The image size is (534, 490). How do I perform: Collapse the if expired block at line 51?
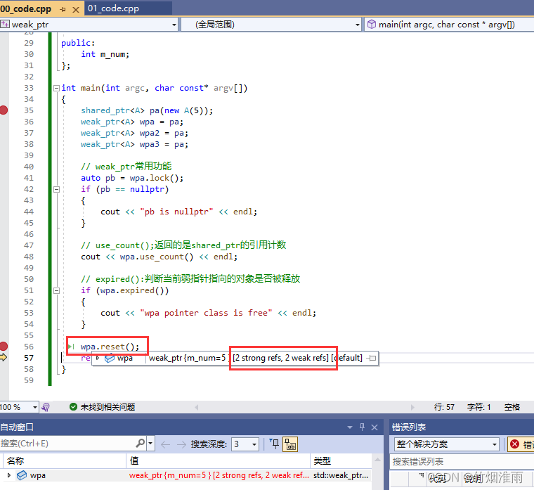coord(56,290)
